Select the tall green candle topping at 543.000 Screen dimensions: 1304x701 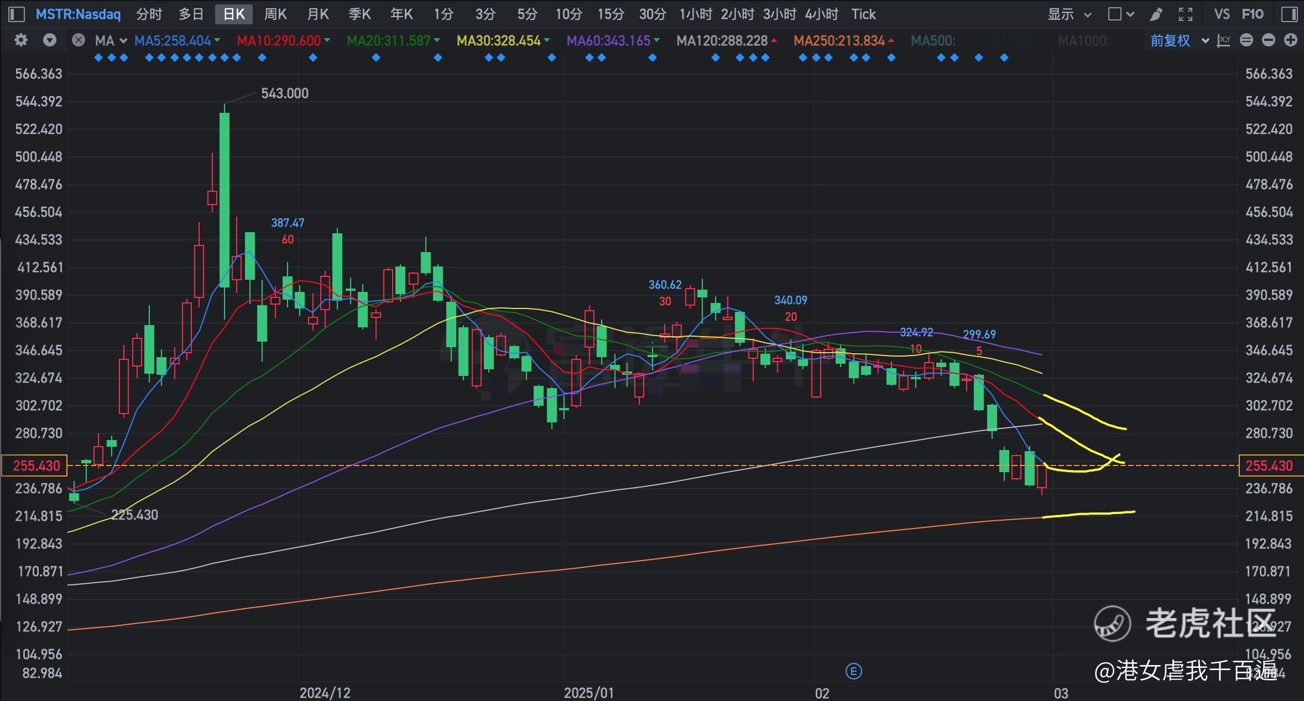tap(225, 200)
